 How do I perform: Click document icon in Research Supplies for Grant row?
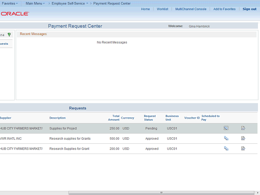pos(243,149)
